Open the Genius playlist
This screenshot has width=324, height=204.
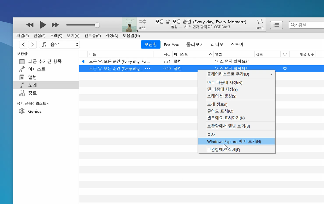(46, 111)
